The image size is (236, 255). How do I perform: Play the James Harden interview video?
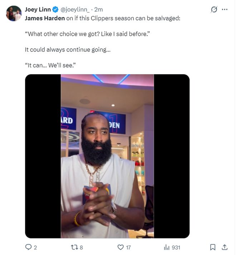coord(107,156)
